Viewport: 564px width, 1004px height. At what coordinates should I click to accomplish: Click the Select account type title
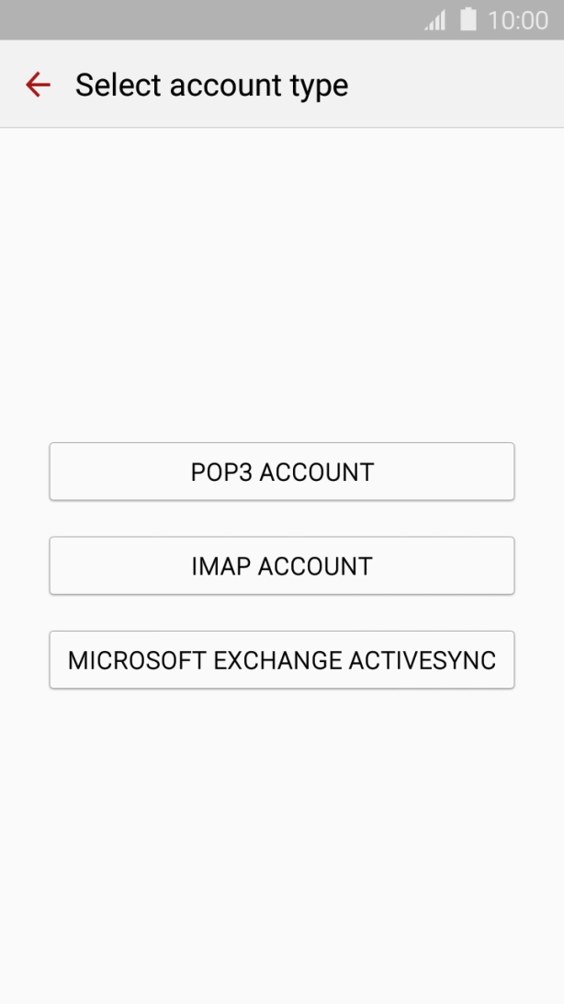click(x=211, y=85)
